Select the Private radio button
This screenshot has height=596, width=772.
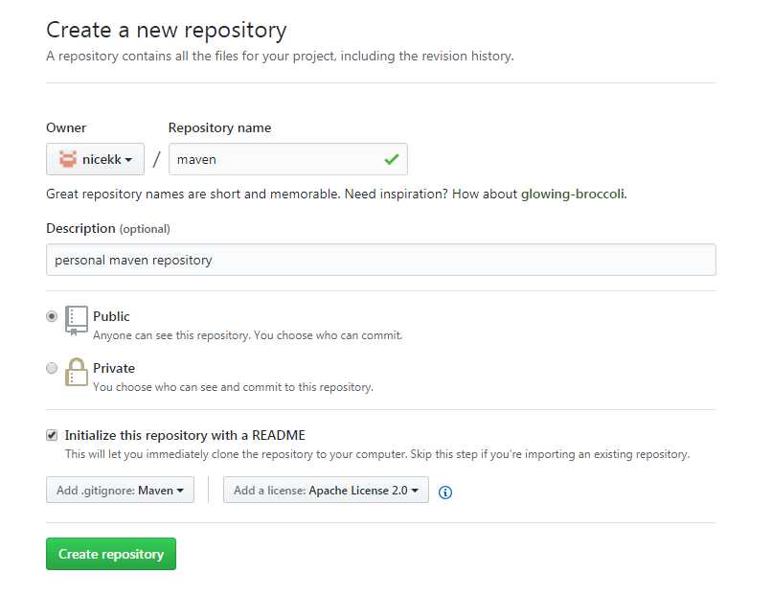click(52, 368)
